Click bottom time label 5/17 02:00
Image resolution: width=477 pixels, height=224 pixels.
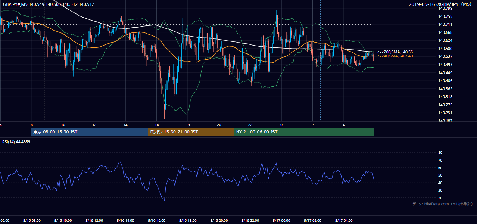click(312, 221)
